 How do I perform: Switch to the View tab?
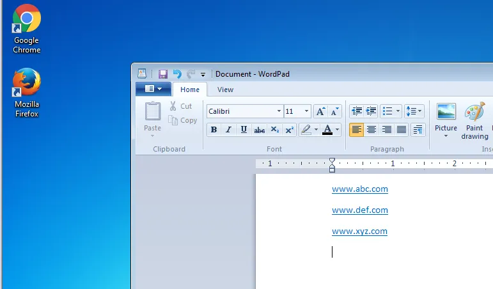(225, 90)
